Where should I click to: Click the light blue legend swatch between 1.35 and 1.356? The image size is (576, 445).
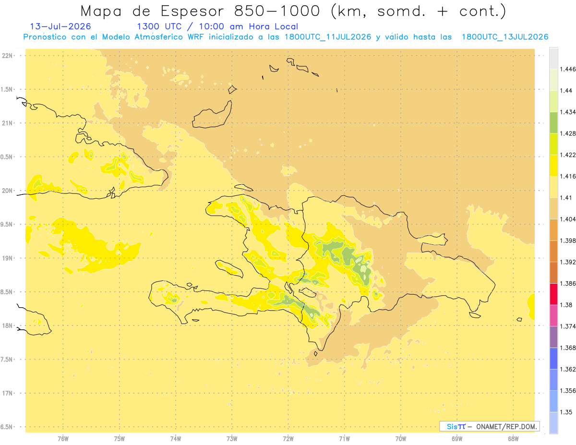click(x=553, y=401)
